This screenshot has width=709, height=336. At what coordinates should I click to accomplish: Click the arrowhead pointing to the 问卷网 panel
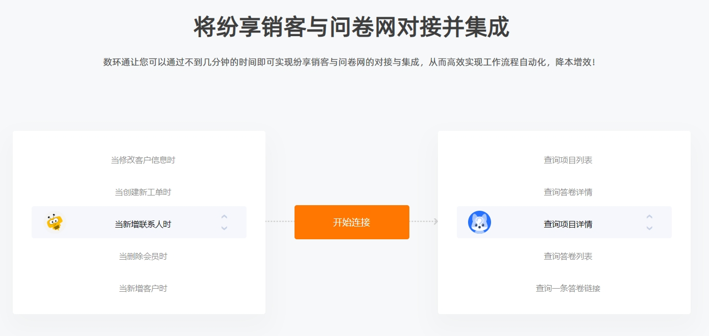(435, 221)
